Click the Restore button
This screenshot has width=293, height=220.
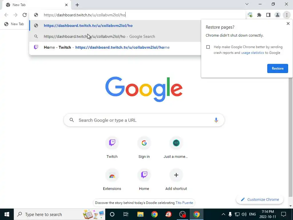(278, 68)
